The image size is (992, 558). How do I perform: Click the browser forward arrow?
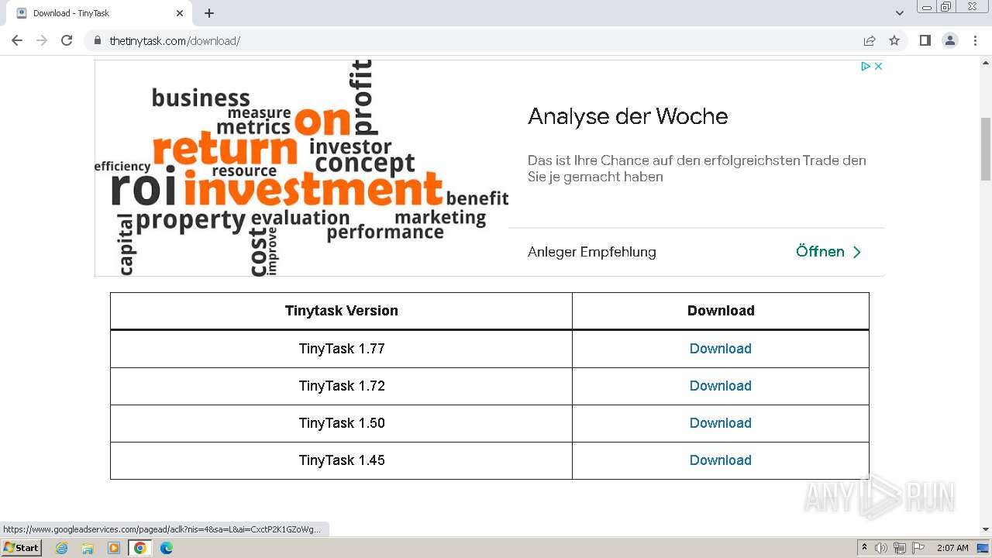tap(42, 40)
